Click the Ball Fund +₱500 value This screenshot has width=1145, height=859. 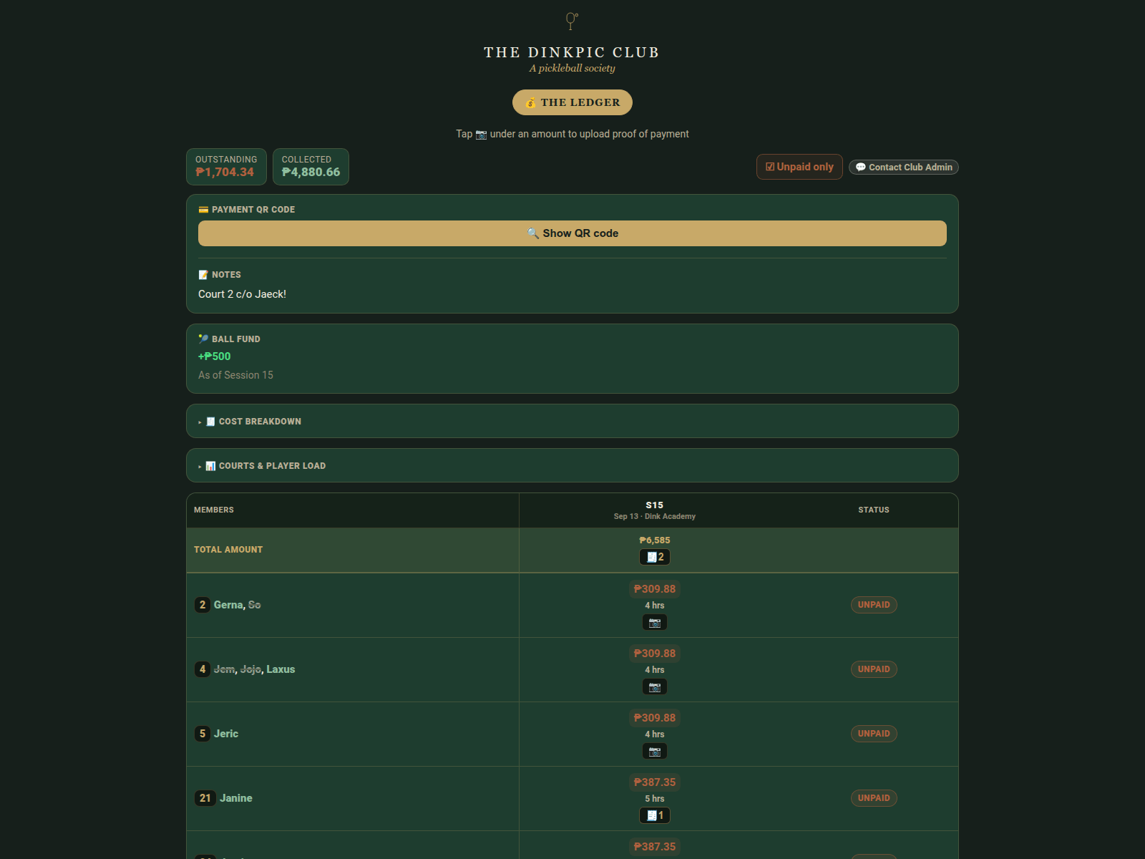click(215, 356)
